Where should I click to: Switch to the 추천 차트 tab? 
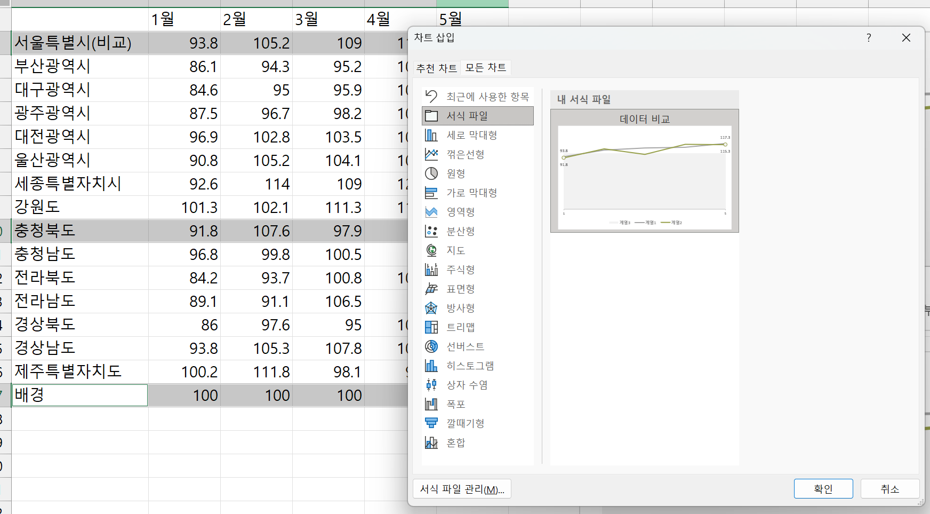coord(437,68)
